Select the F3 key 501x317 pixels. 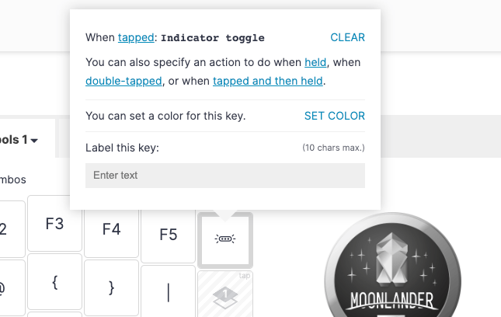coord(54,224)
